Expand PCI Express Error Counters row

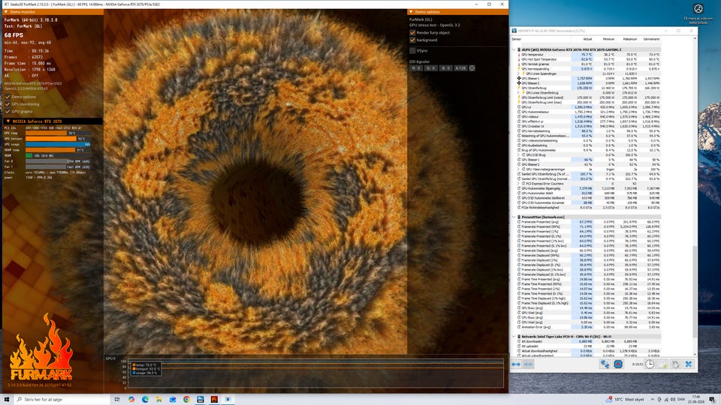coord(518,184)
